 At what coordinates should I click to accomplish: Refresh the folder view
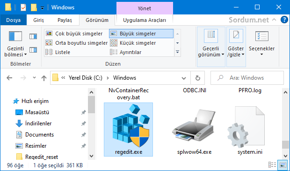[198, 78]
